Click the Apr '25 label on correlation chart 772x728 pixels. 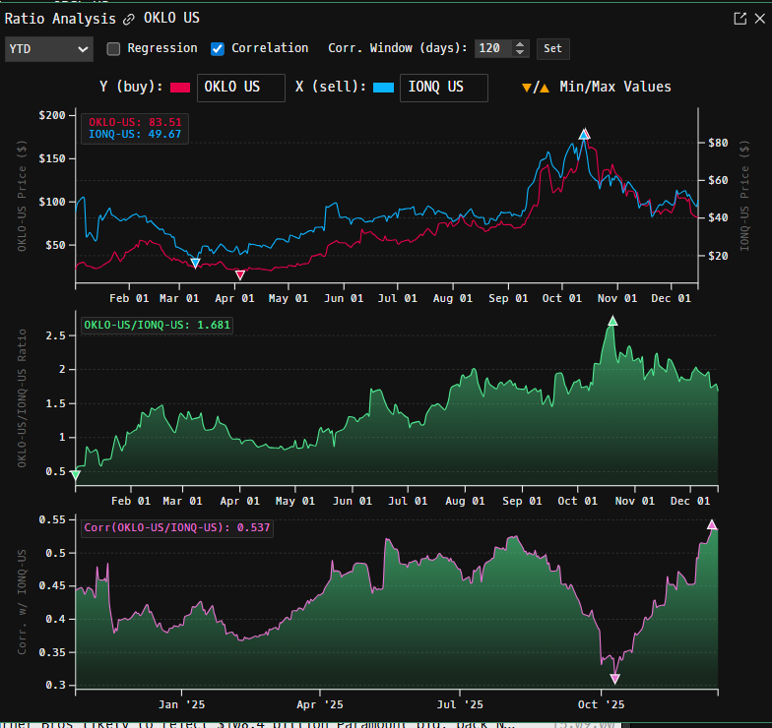click(320, 704)
